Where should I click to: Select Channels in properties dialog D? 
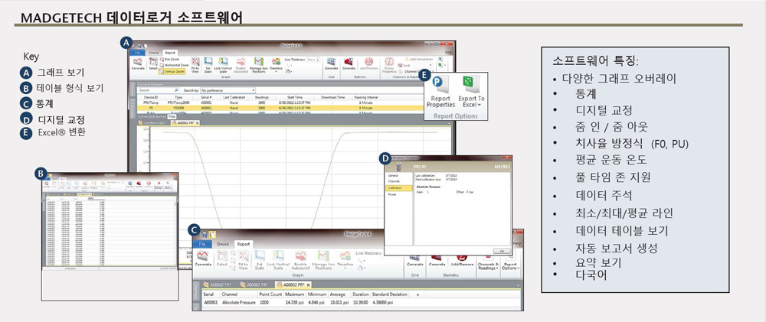[394, 181]
